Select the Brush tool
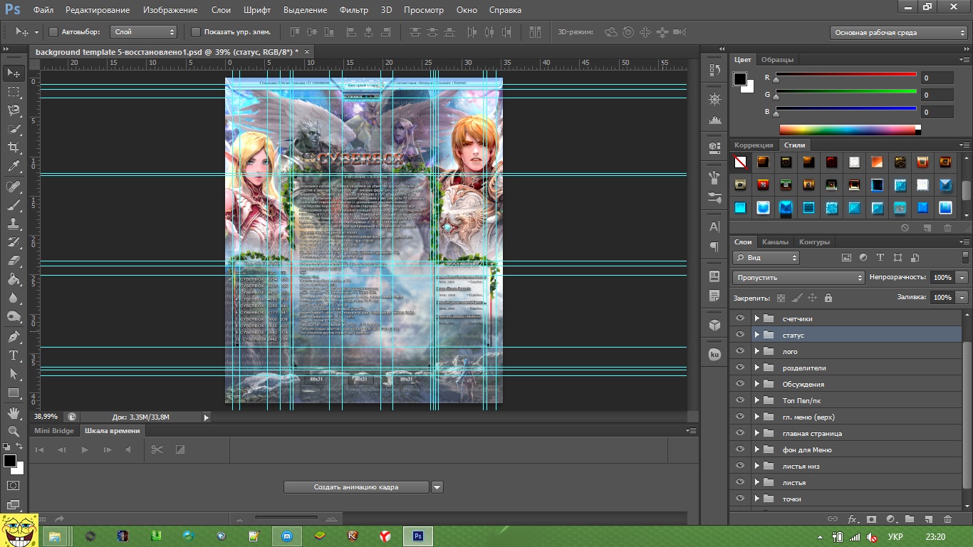This screenshot has height=547, width=973. pyautogui.click(x=14, y=205)
